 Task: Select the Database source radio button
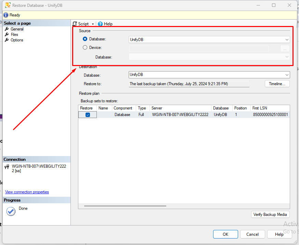pos(85,39)
